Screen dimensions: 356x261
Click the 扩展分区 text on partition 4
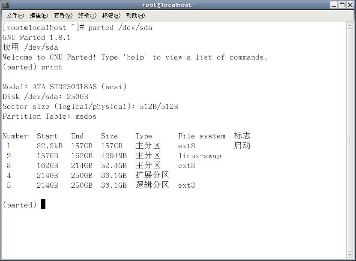153,175
